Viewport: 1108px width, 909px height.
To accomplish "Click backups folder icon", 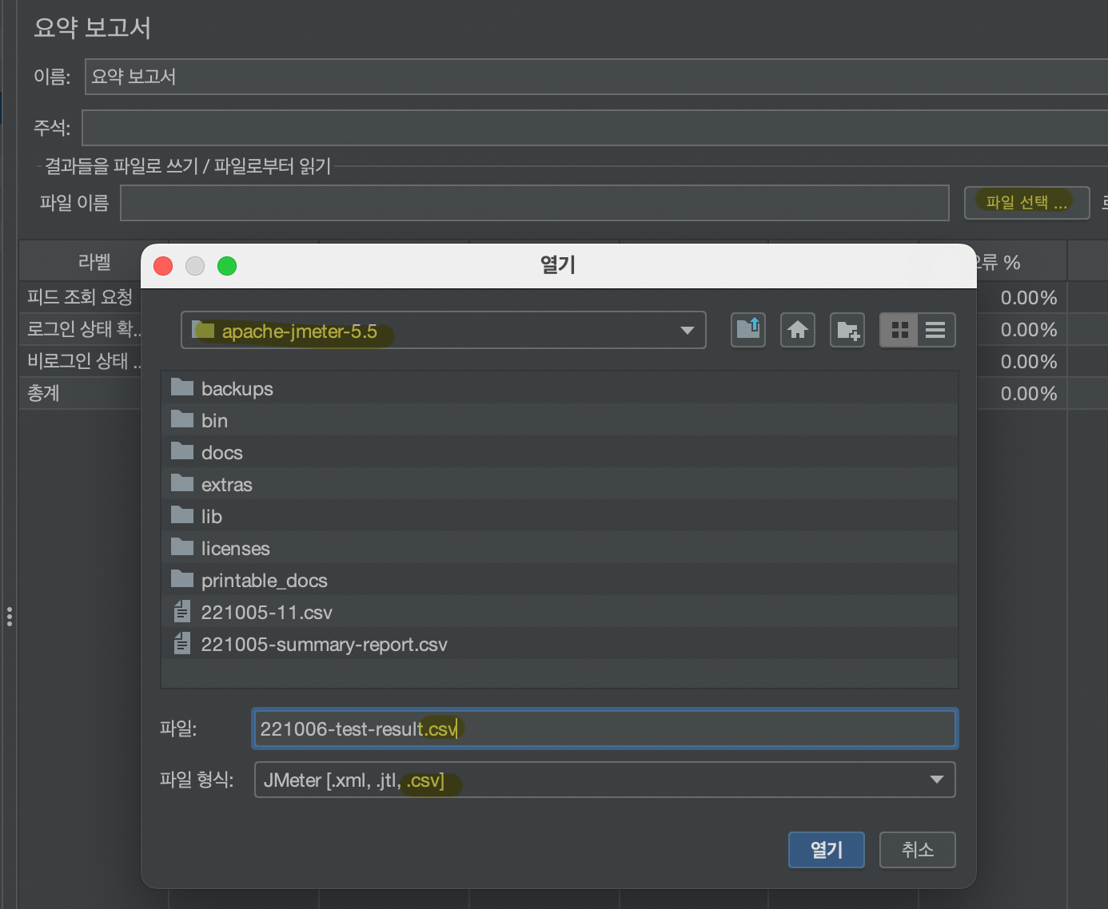I will [x=182, y=387].
